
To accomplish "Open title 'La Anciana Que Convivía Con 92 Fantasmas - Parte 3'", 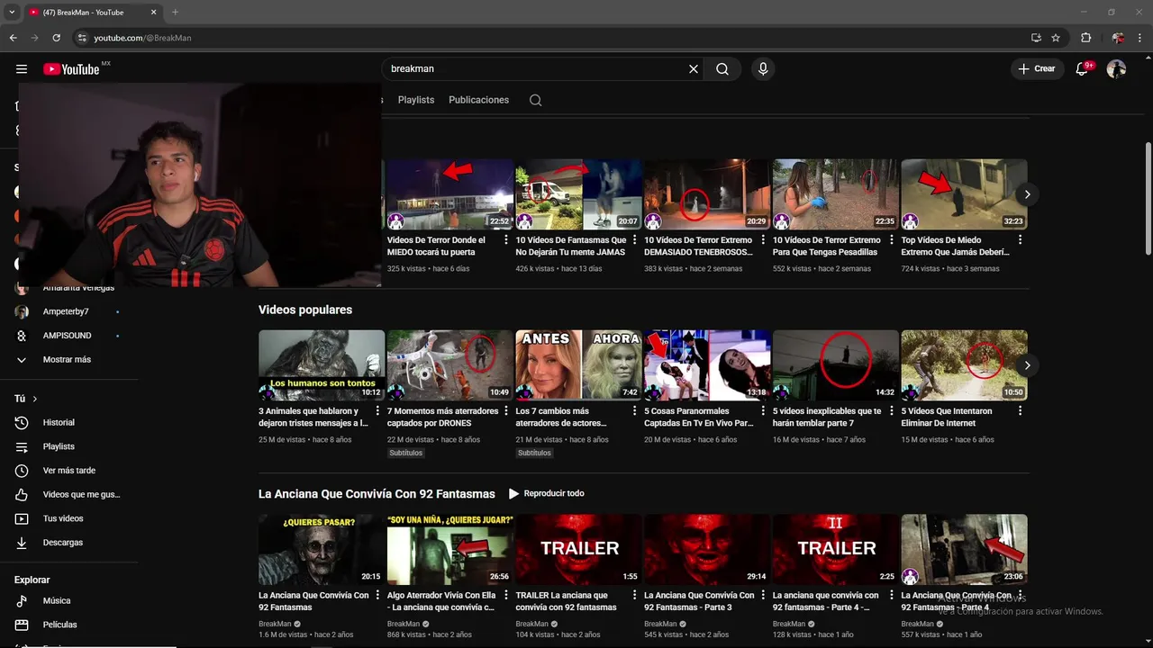I will pos(699,601).
